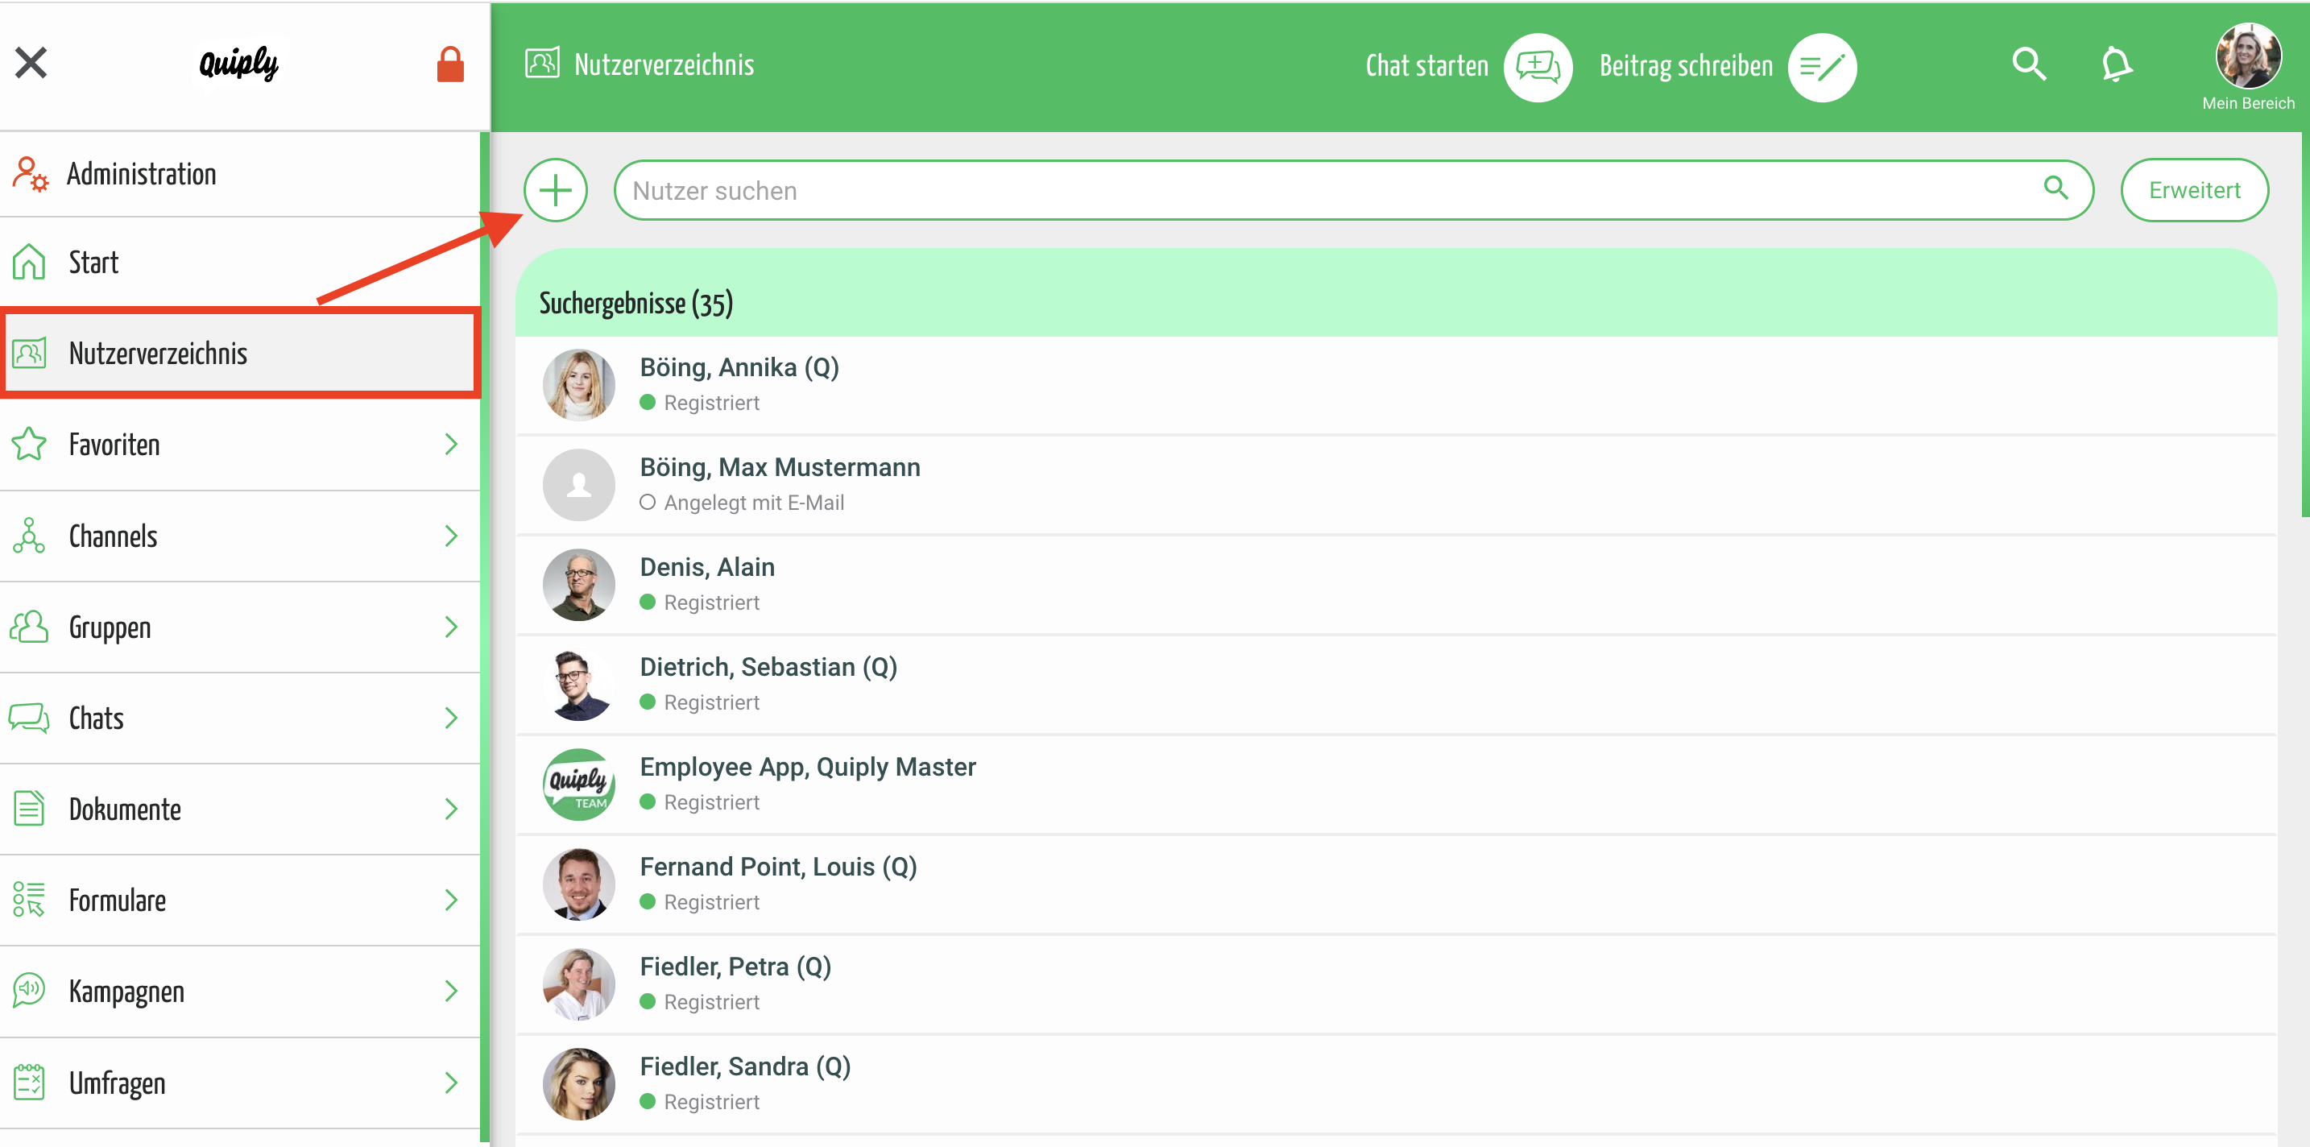This screenshot has width=2310, height=1147.
Task: Open the notifications bell icon
Action: tap(2117, 64)
